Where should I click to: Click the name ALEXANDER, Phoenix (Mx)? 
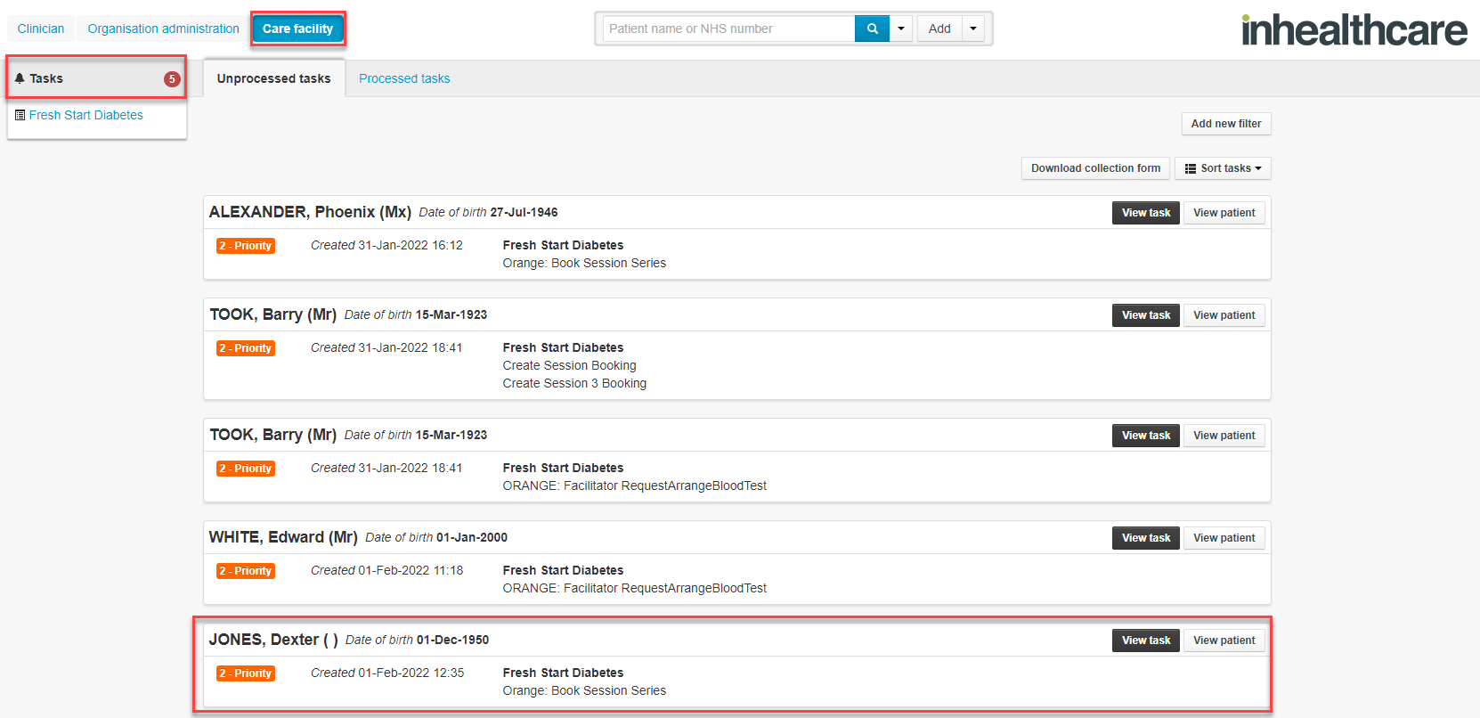[310, 212]
